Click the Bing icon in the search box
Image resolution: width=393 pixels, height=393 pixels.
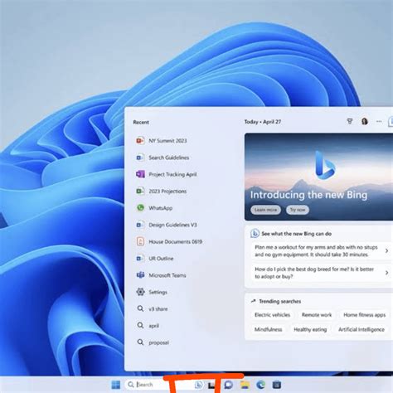[198, 385]
